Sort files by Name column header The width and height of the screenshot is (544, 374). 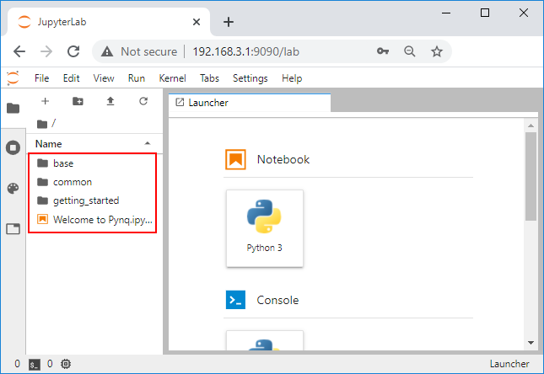49,144
